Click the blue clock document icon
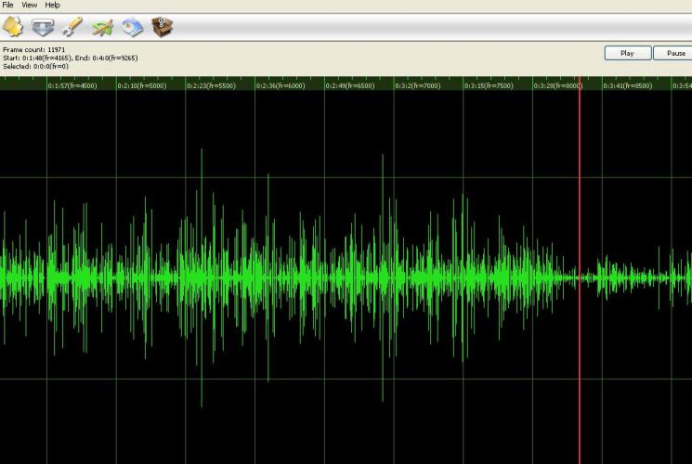 [133, 28]
